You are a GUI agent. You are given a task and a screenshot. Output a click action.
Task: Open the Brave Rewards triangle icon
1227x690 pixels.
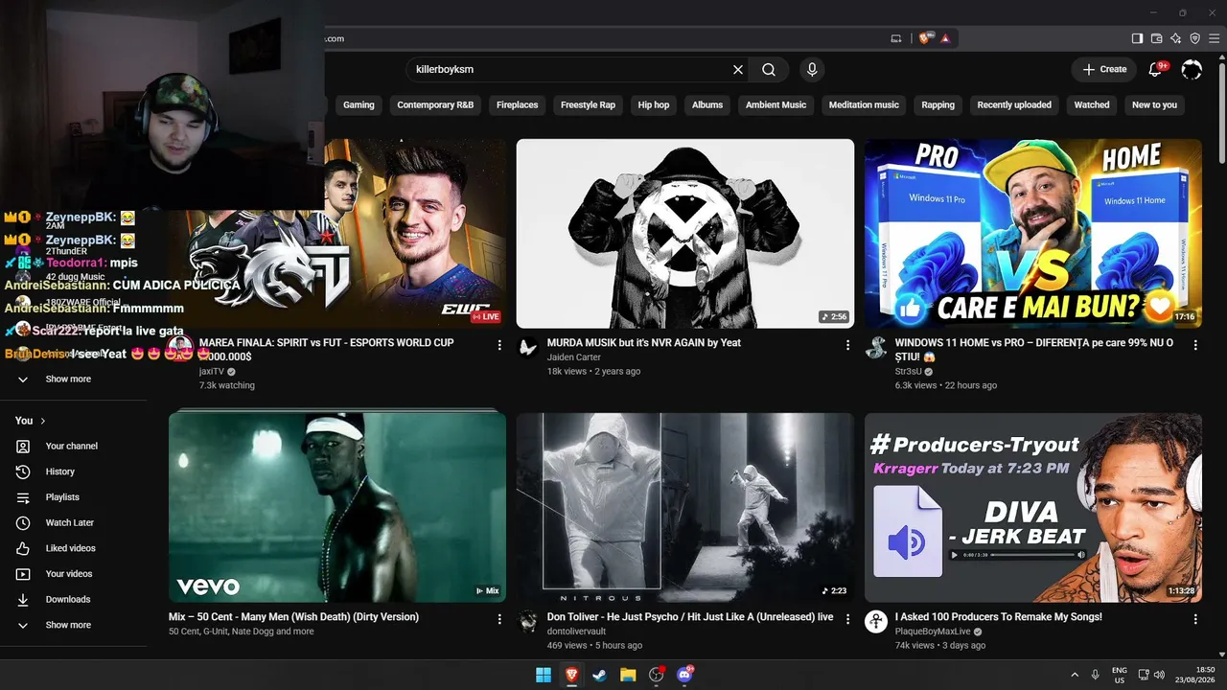(945, 38)
